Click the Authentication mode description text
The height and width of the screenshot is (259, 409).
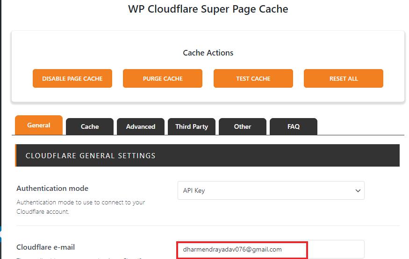[80, 207]
